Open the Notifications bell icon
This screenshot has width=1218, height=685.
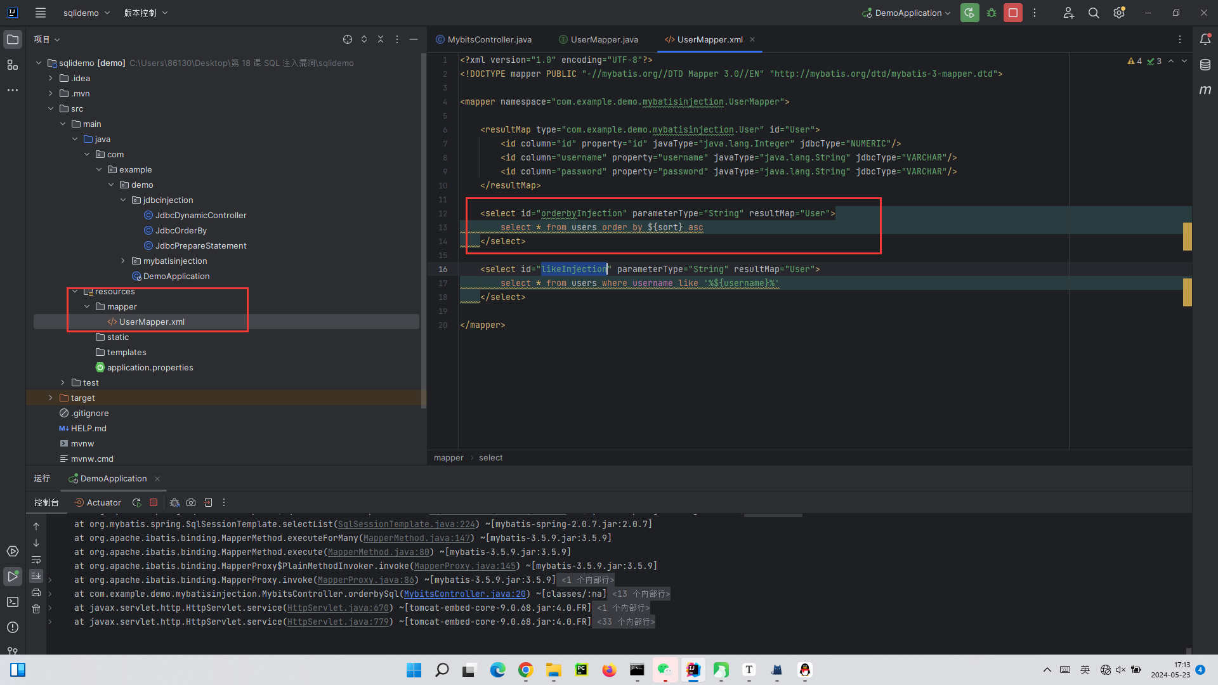(1205, 39)
